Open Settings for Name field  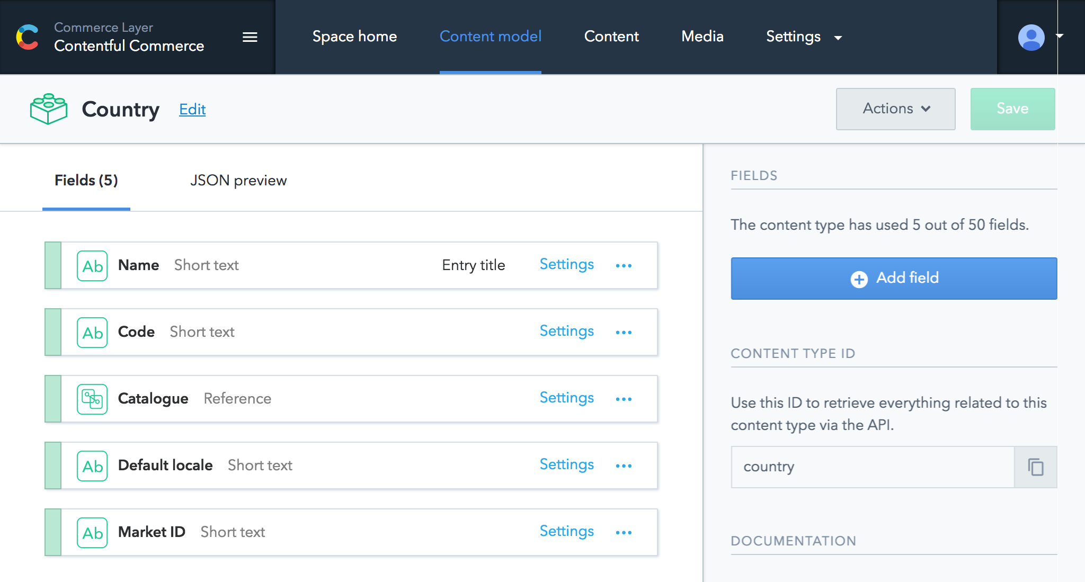[x=566, y=265]
